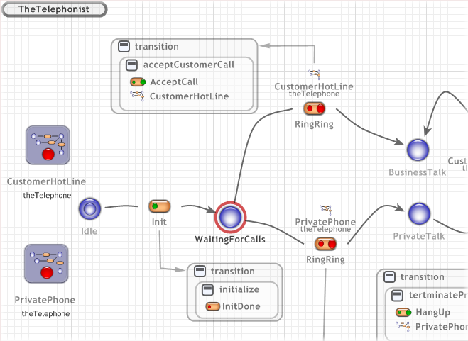
Task: Click port icon above PrivatePhone theTelephone label
Action: [x=325, y=209]
